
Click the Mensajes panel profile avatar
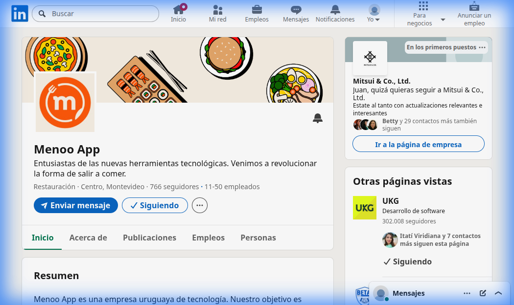click(x=380, y=293)
